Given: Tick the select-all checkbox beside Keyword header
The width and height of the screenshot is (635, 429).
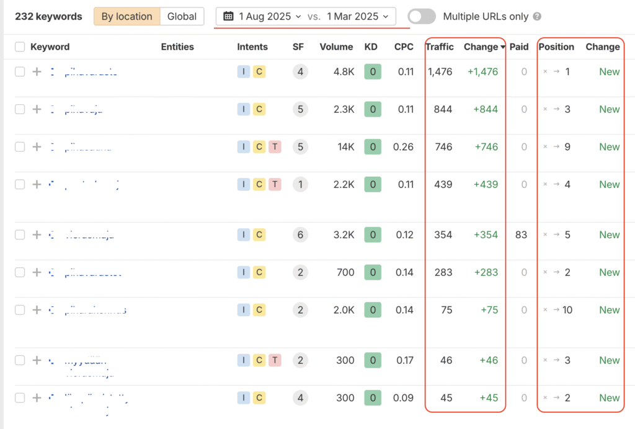Looking at the screenshot, I should coord(20,47).
